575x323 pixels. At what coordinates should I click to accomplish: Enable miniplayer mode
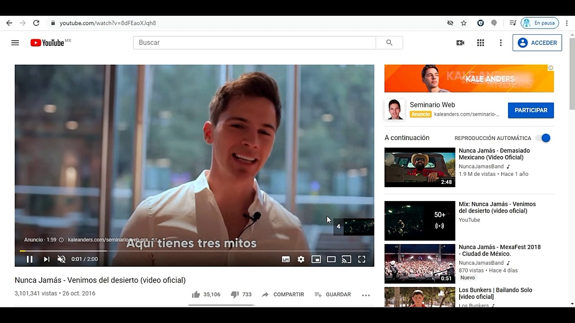(316, 259)
